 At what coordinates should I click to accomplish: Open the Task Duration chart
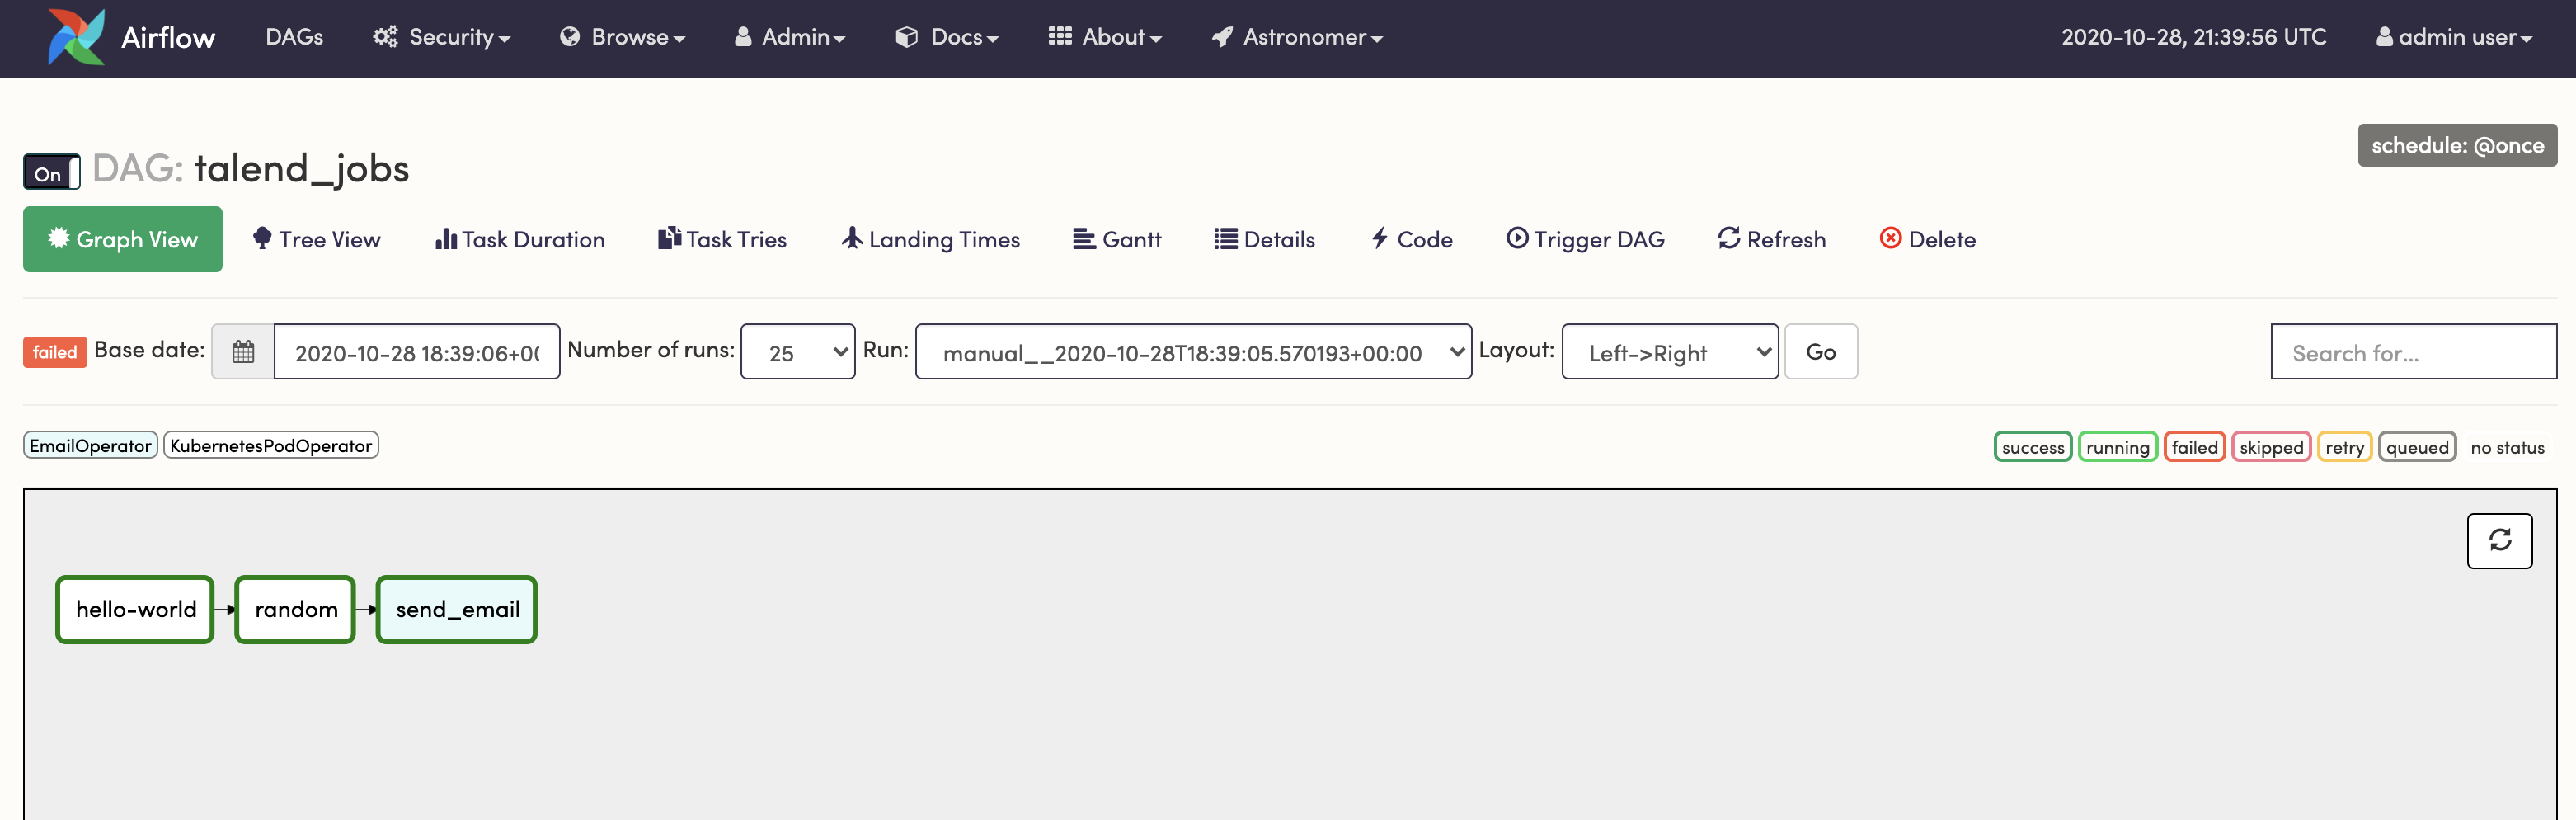pyautogui.click(x=519, y=239)
